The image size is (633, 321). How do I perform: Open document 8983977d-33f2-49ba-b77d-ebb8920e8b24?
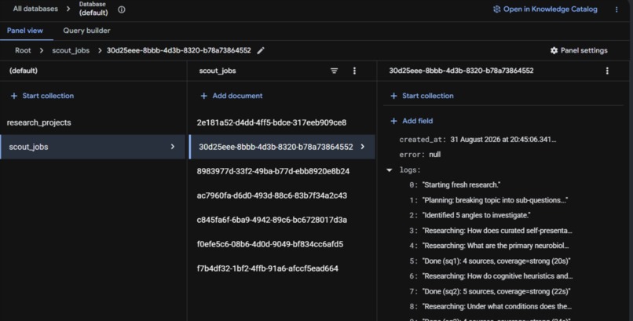coord(282,171)
